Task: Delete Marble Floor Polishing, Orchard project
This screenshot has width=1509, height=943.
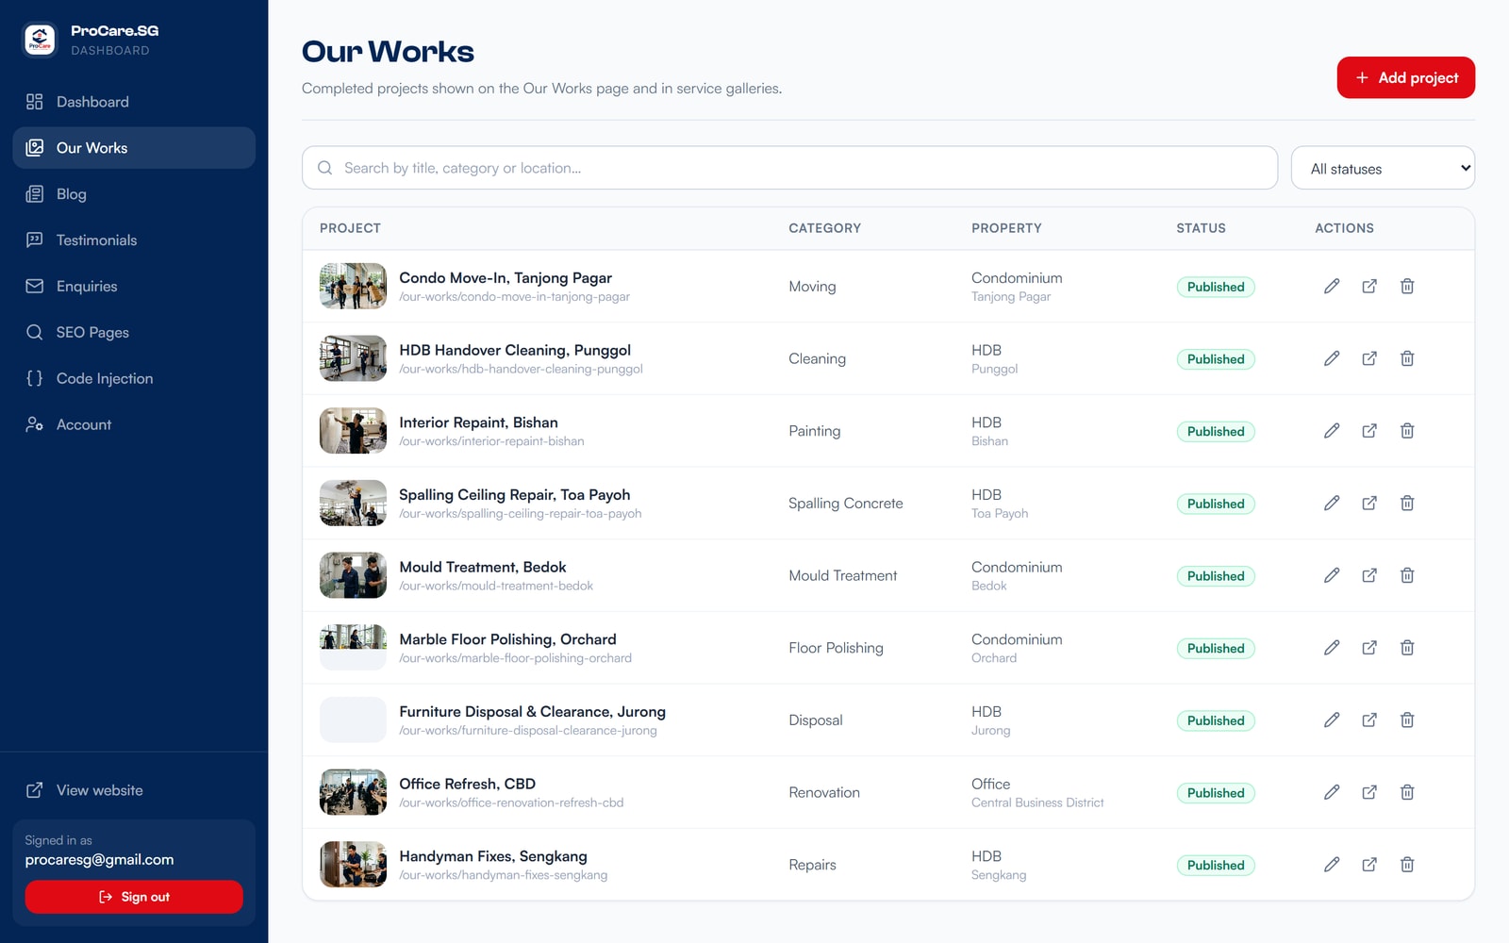Action: pos(1407,648)
